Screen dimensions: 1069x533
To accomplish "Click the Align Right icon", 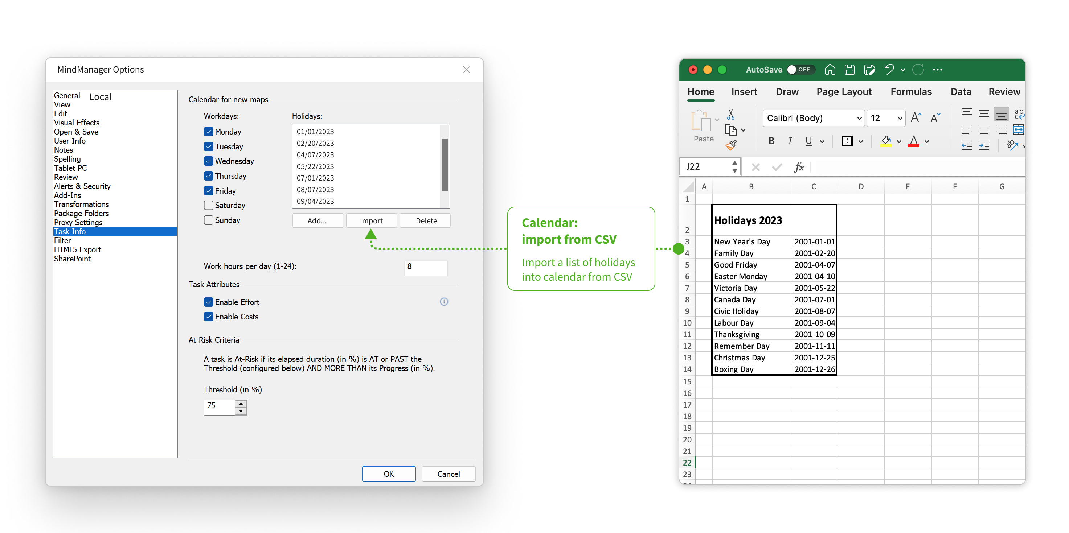I will [x=1002, y=129].
